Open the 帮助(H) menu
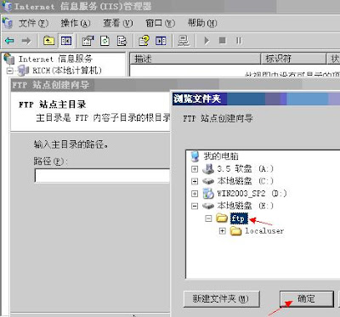The image size is (340, 317). [202, 23]
